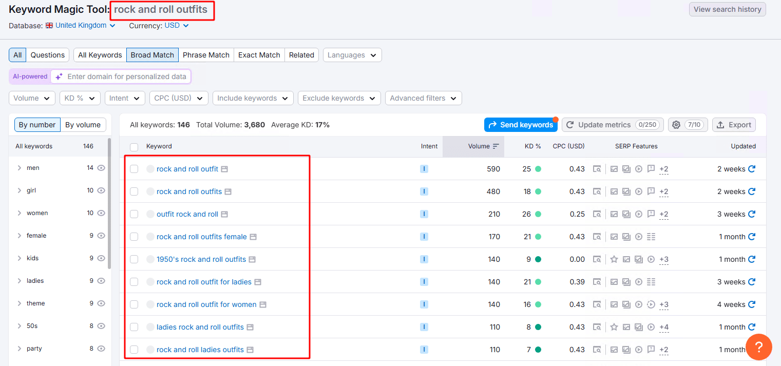Select the Related tab
781x366 pixels.
pos(301,55)
